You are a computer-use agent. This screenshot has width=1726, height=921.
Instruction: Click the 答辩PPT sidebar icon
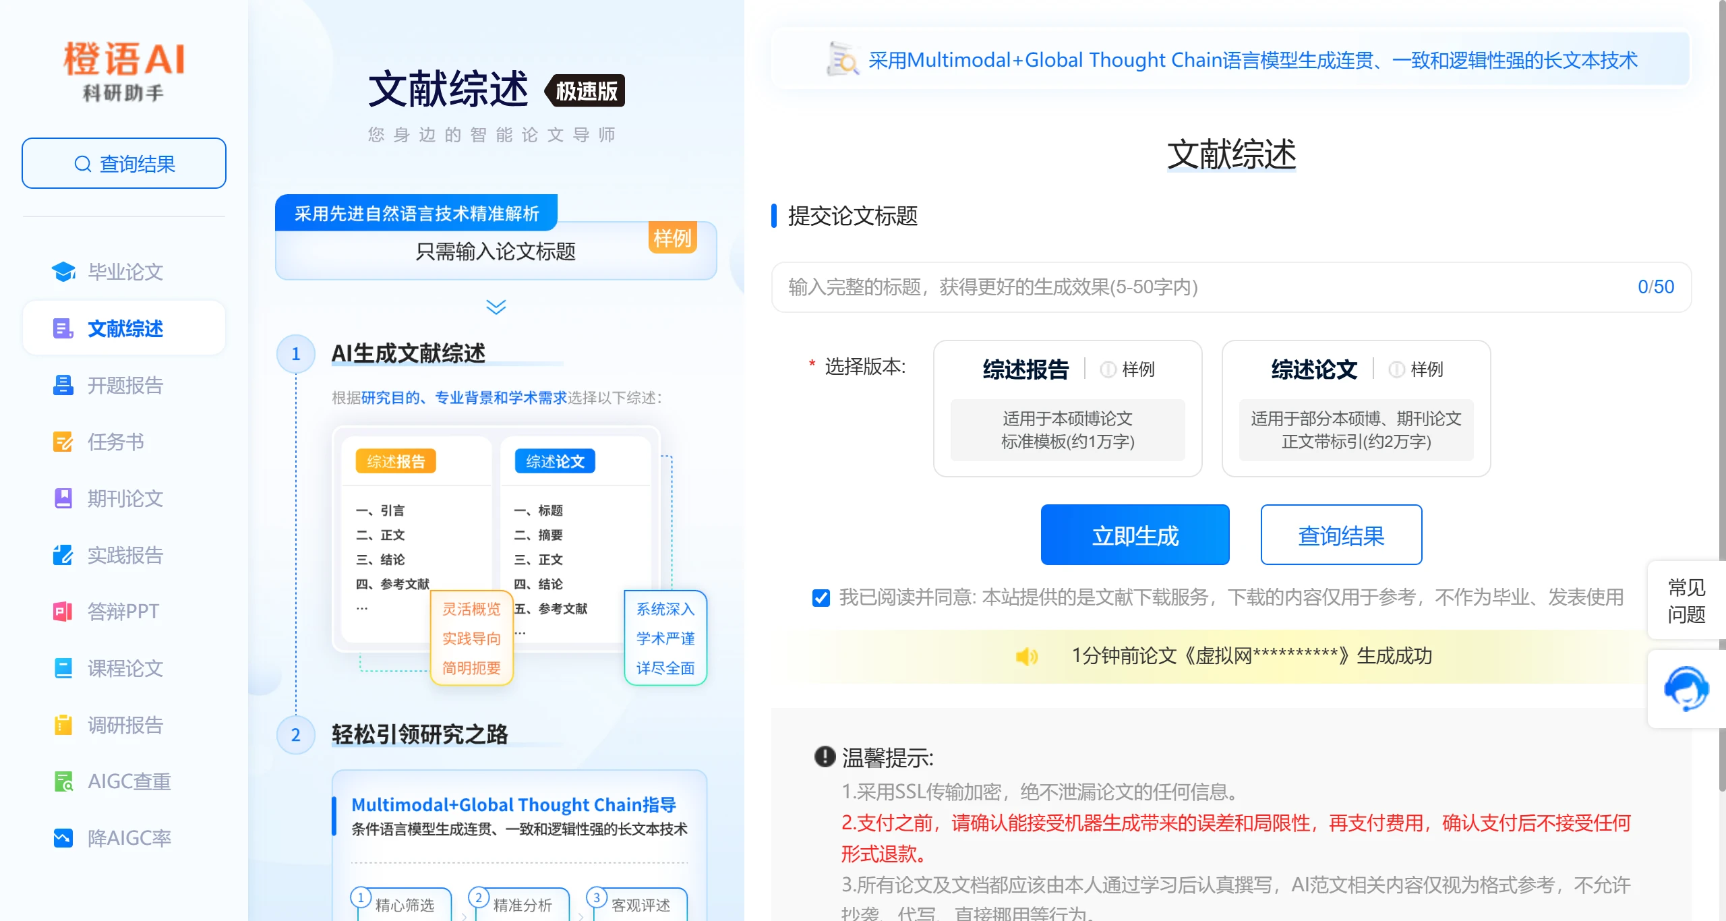(63, 612)
